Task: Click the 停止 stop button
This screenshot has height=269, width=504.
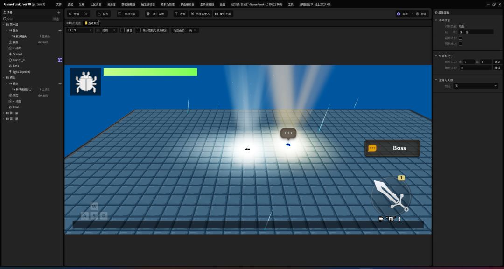Action: 421,14
